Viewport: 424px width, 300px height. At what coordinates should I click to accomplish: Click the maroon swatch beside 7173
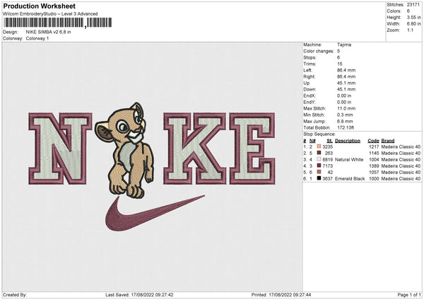(x=319, y=166)
